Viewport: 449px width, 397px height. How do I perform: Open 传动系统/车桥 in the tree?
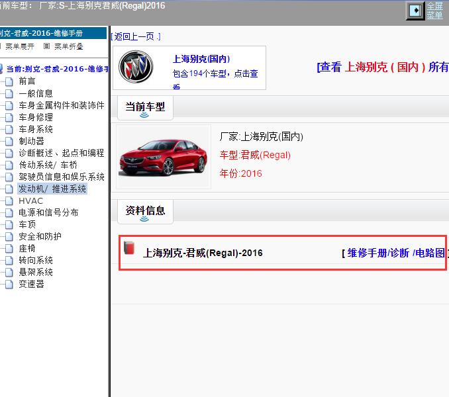tap(48, 165)
